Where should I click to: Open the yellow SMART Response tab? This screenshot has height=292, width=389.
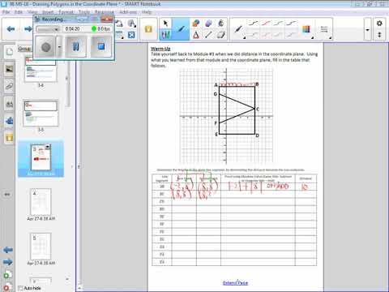[x=10, y=138]
